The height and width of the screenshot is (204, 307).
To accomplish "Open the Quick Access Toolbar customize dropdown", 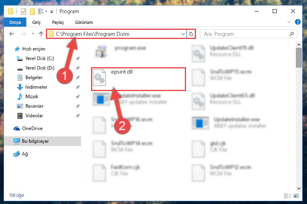I will (51, 12).
